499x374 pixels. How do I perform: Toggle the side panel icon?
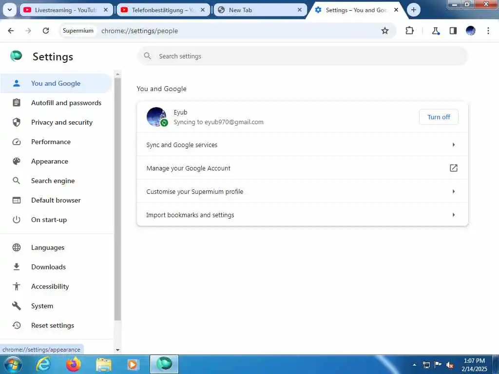tap(453, 31)
